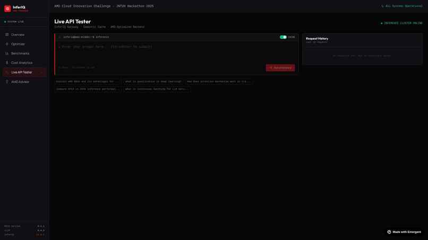428x240 pixels.
Task: Pick the suggestion starting with 'Explain AMD ROCm'
Action: pos(87,82)
